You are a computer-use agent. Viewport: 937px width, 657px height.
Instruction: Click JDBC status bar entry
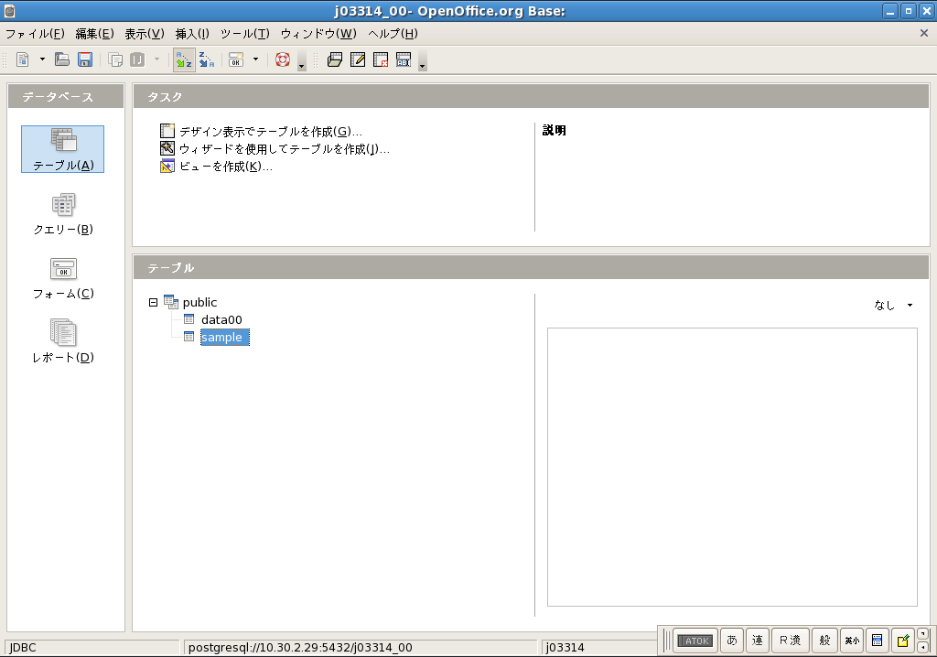pyautogui.click(x=92, y=648)
